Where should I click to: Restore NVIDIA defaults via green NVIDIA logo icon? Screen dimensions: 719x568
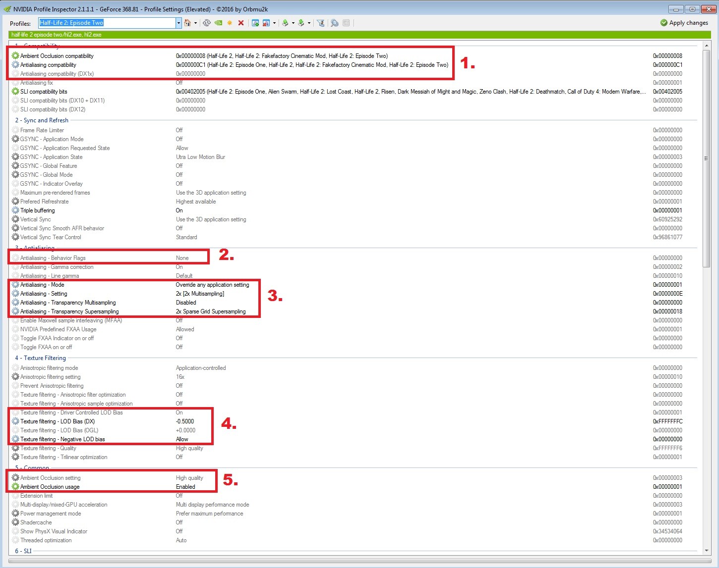pyautogui.click(x=218, y=23)
